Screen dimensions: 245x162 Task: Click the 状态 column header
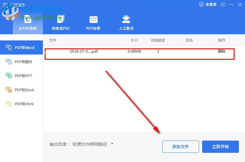pyautogui.click(x=189, y=40)
